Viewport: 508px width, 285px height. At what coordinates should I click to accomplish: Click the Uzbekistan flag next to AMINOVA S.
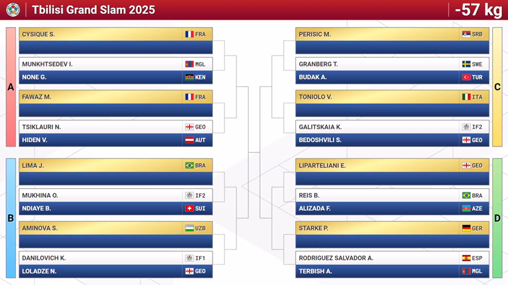pos(189,228)
